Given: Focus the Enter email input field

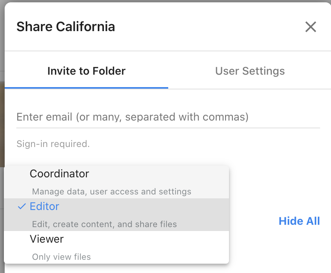Looking at the screenshot, I should 168,117.
